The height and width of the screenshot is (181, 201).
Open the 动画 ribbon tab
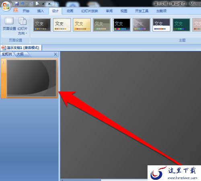[70, 11]
